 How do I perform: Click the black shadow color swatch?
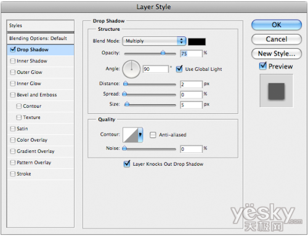[197, 42]
